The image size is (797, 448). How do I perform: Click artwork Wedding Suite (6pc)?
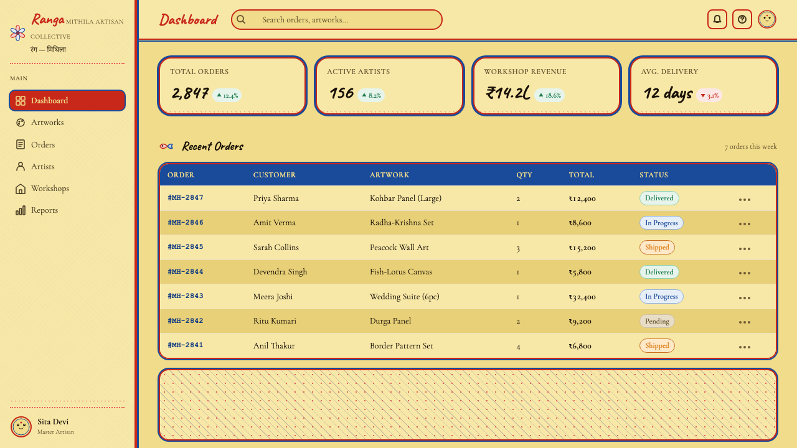(x=405, y=297)
